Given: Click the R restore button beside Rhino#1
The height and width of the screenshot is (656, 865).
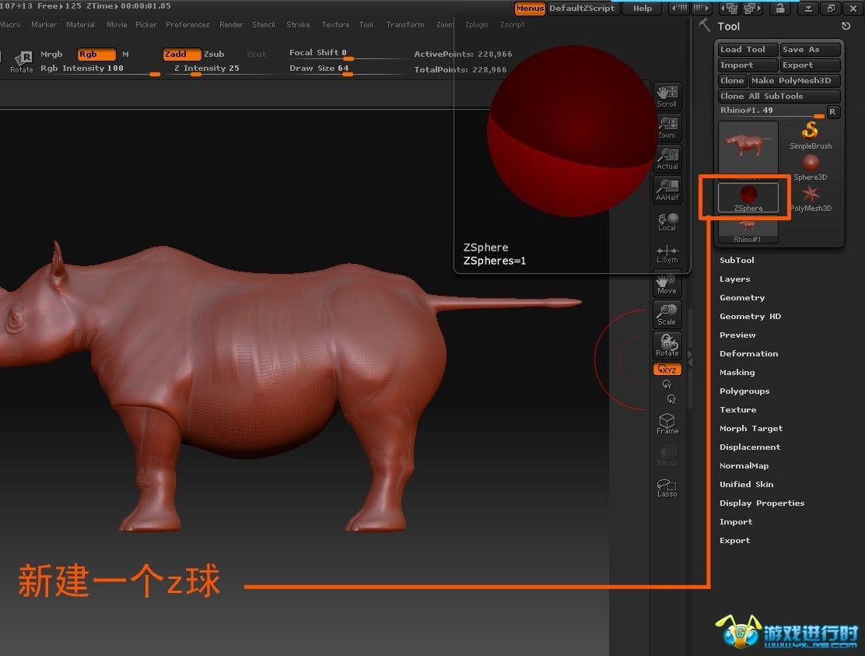Looking at the screenshot, I should point(832,112).
